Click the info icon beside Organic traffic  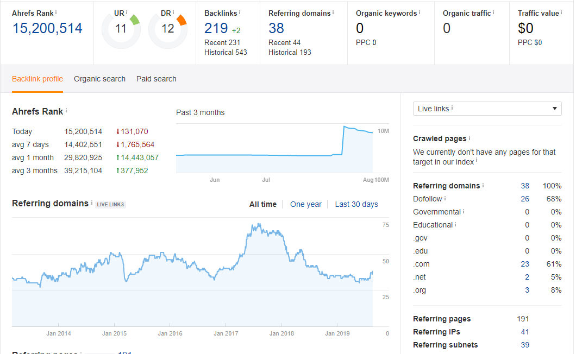tap(493, 12)
